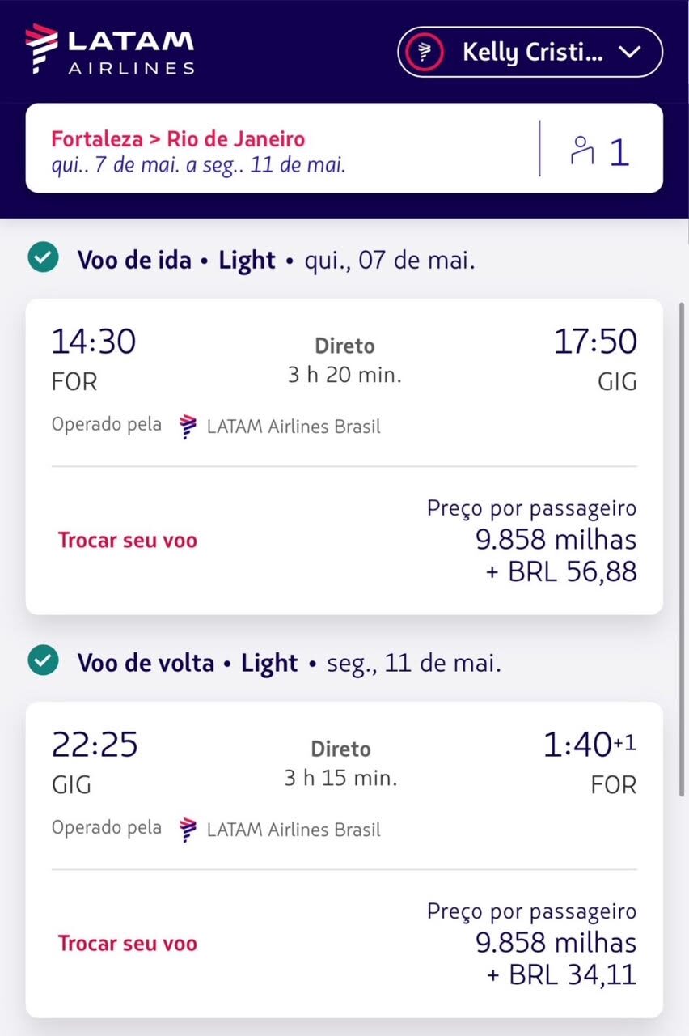
Task: Click the trip dates 7 de mai. a 11 de mai.
Action: pyautogui.click(x=198, y=165)
